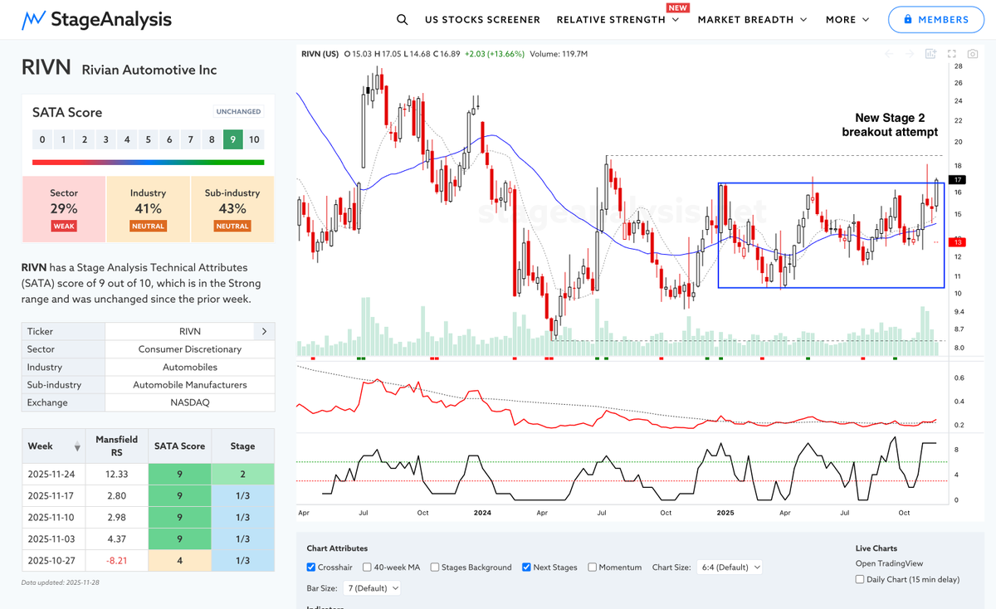Open the TradingView live chart link
Screen dimensions: 996x609
pyautogui.click(x=889, y=563)
